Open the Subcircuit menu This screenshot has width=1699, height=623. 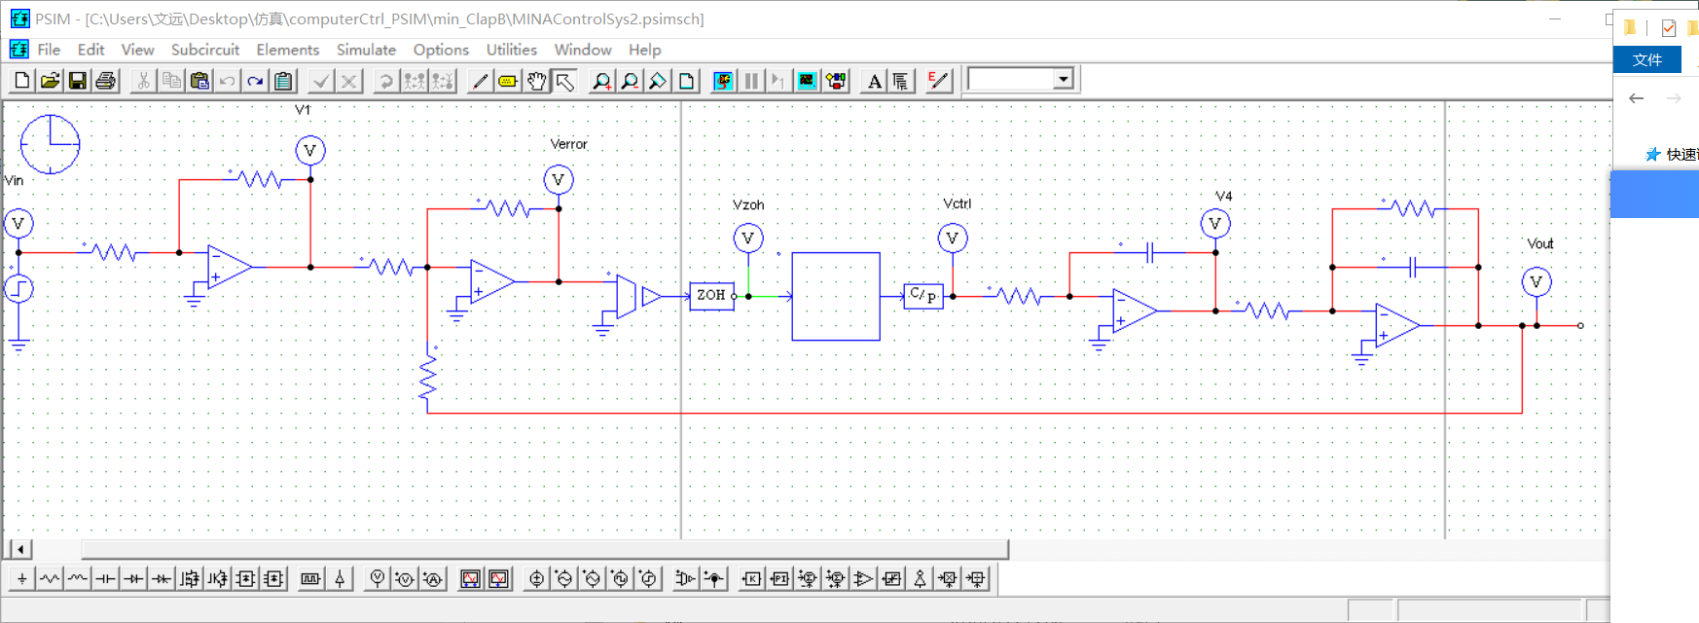(x=204, y=50)
